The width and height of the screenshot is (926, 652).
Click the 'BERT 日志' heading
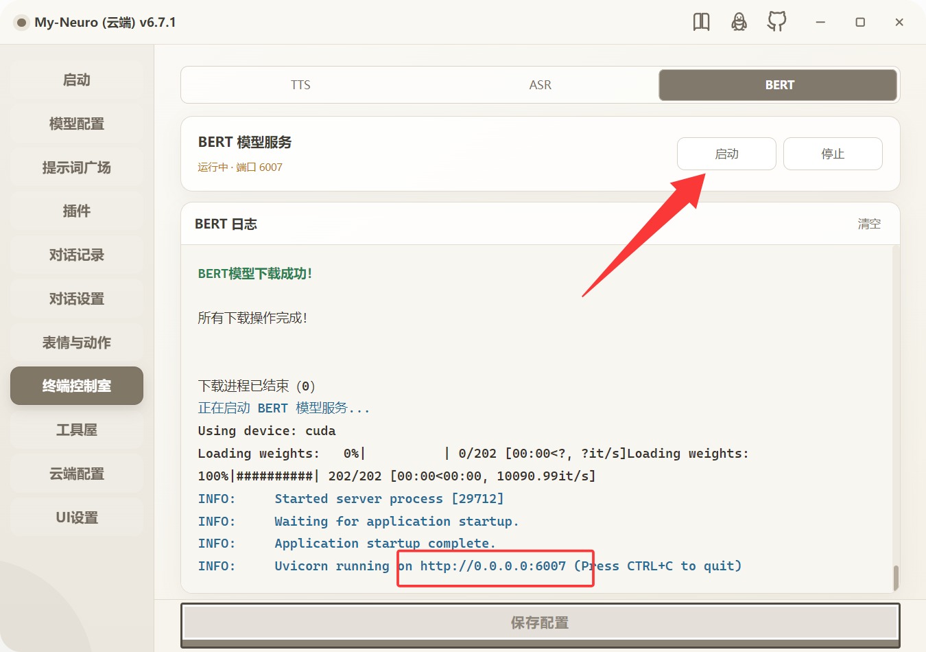pyautogui.click(x=226, y=224)
